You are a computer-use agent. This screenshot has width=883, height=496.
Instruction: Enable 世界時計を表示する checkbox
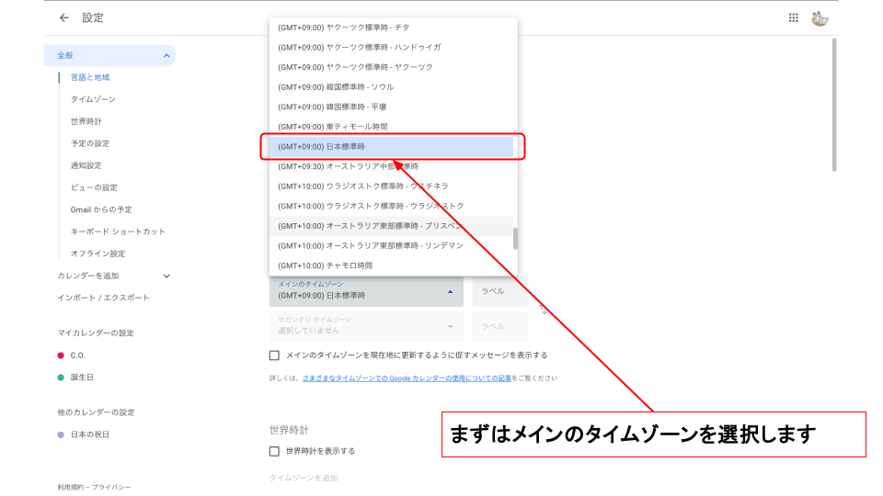coord(274,451)
